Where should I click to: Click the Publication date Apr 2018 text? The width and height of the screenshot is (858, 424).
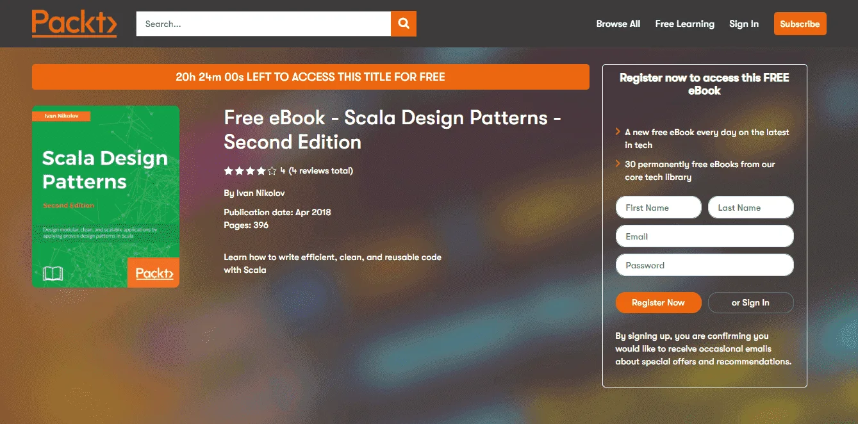pyautogui.click(x=277, y=212)
